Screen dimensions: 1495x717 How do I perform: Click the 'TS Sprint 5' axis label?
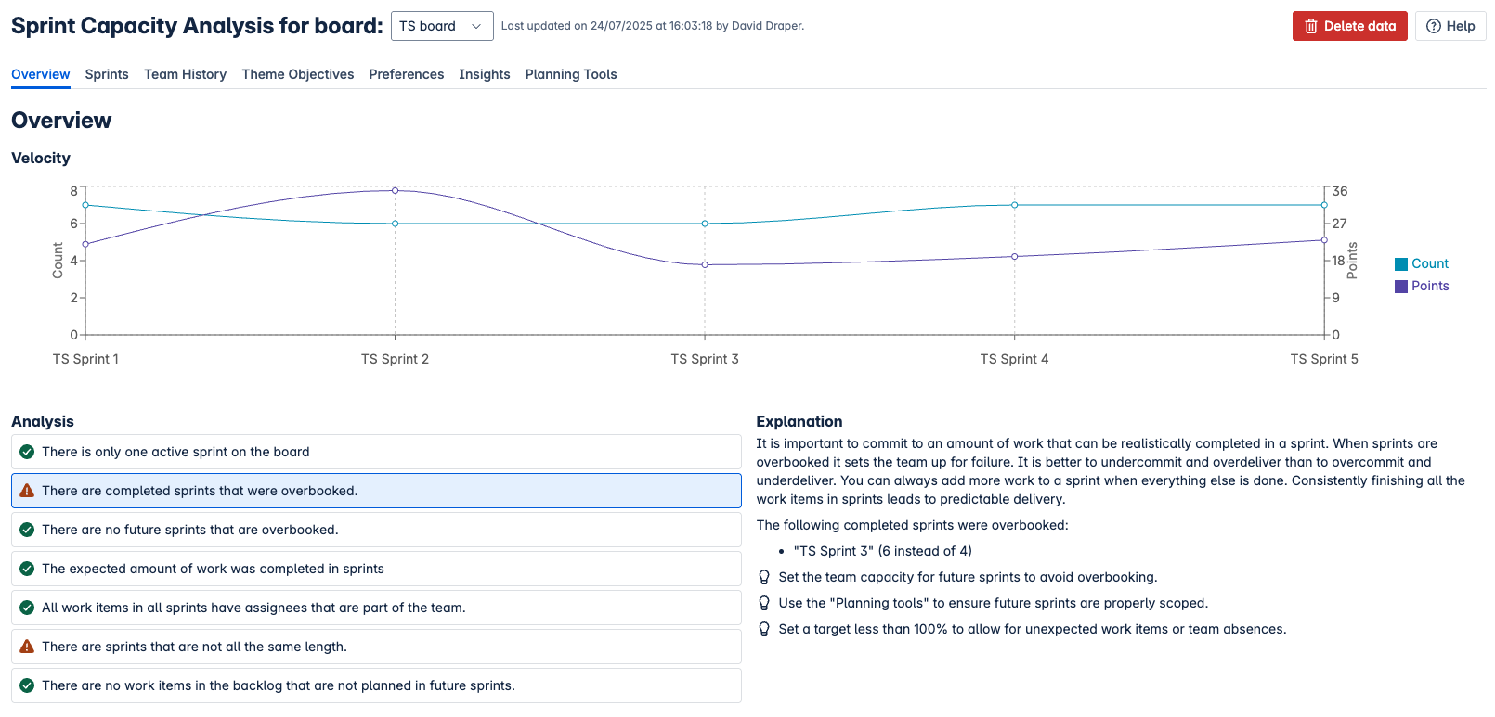coord(1324,359)
